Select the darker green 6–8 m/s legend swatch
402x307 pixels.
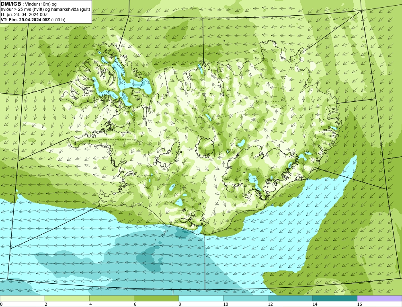tap(156, 298)
